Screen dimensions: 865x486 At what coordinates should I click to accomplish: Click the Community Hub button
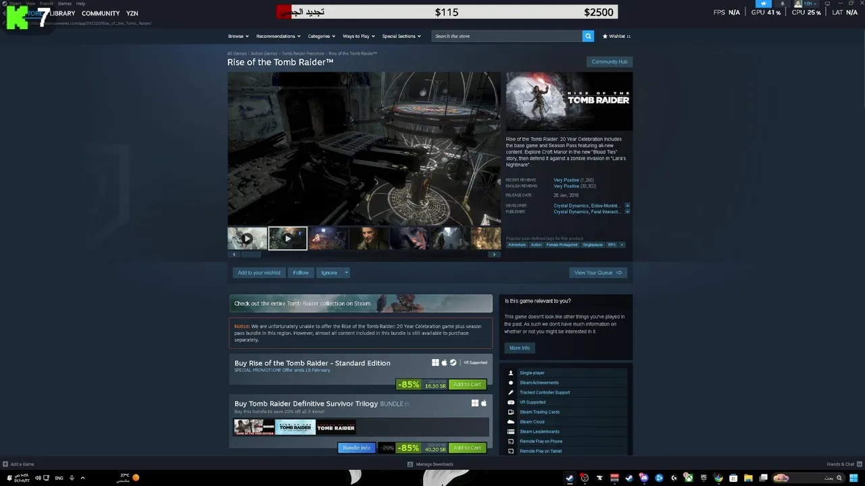610,61
